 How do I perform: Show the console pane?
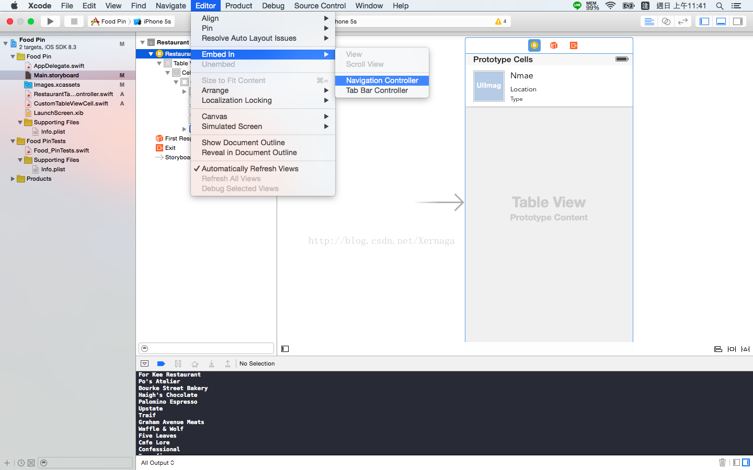(x=746, y=462)
